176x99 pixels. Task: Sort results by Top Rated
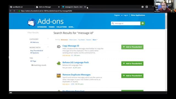coord(81,40)
